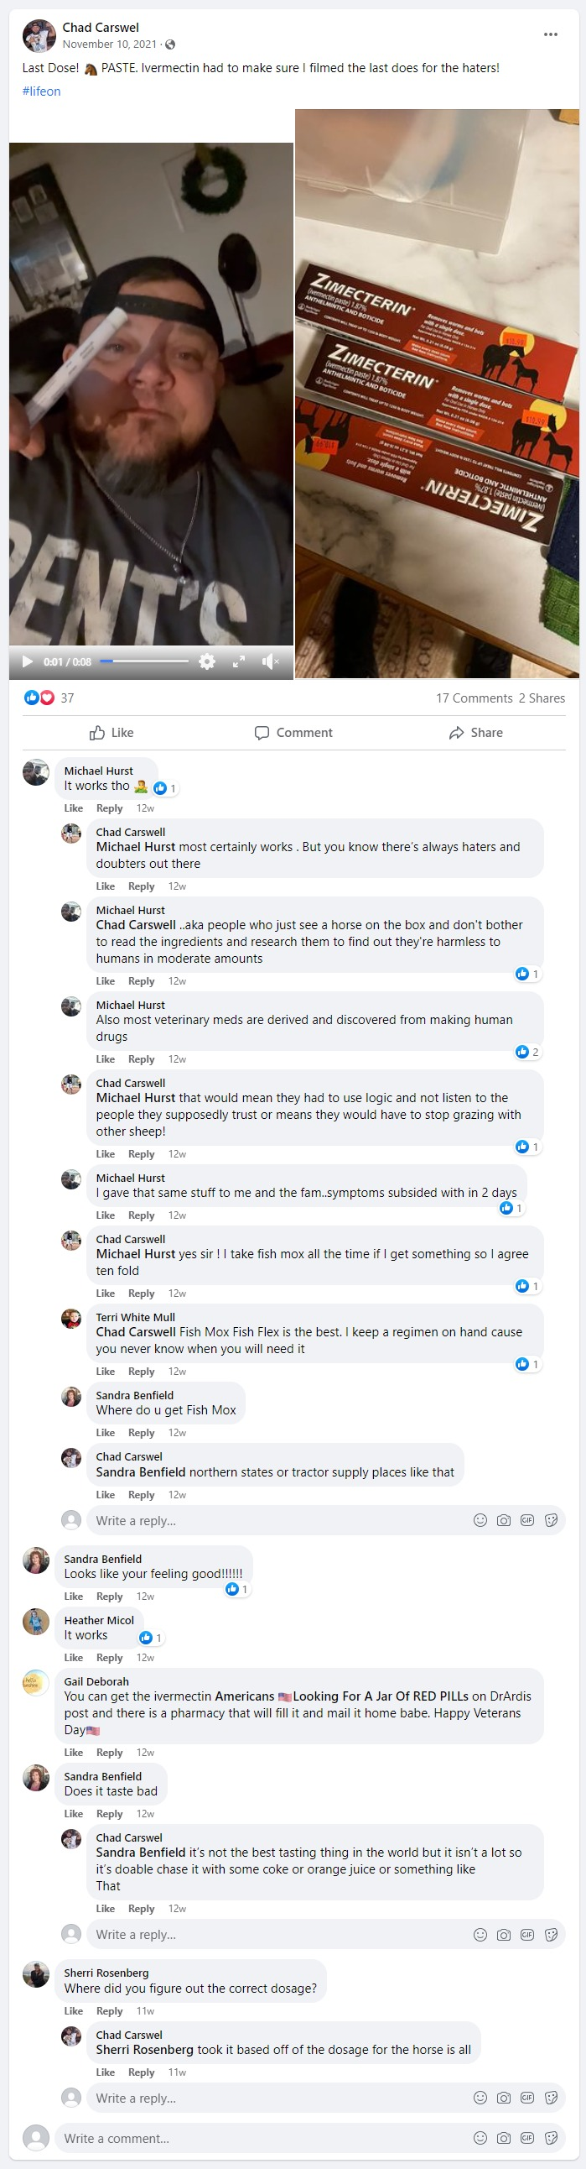586x2169 pixels.
Task: Share the post
Action: tap(476, 733)
